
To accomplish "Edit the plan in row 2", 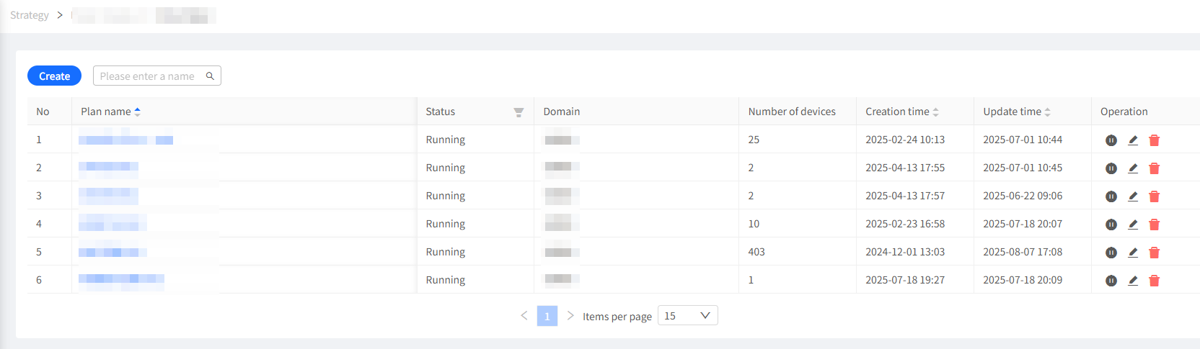I will pyautogui.click(x=1133, y=168).
